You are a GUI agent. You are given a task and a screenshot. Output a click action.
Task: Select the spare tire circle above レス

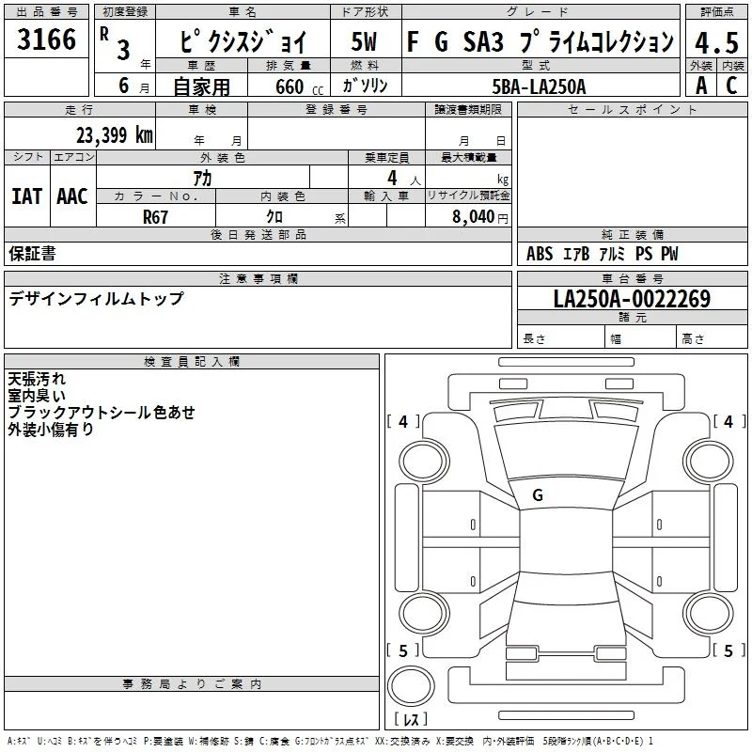(411, 686)
